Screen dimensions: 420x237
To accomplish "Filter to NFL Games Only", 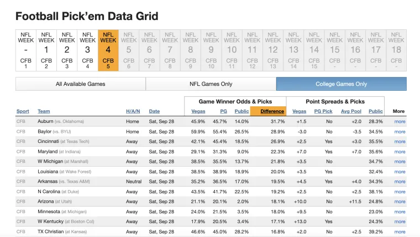I will 211,84.
